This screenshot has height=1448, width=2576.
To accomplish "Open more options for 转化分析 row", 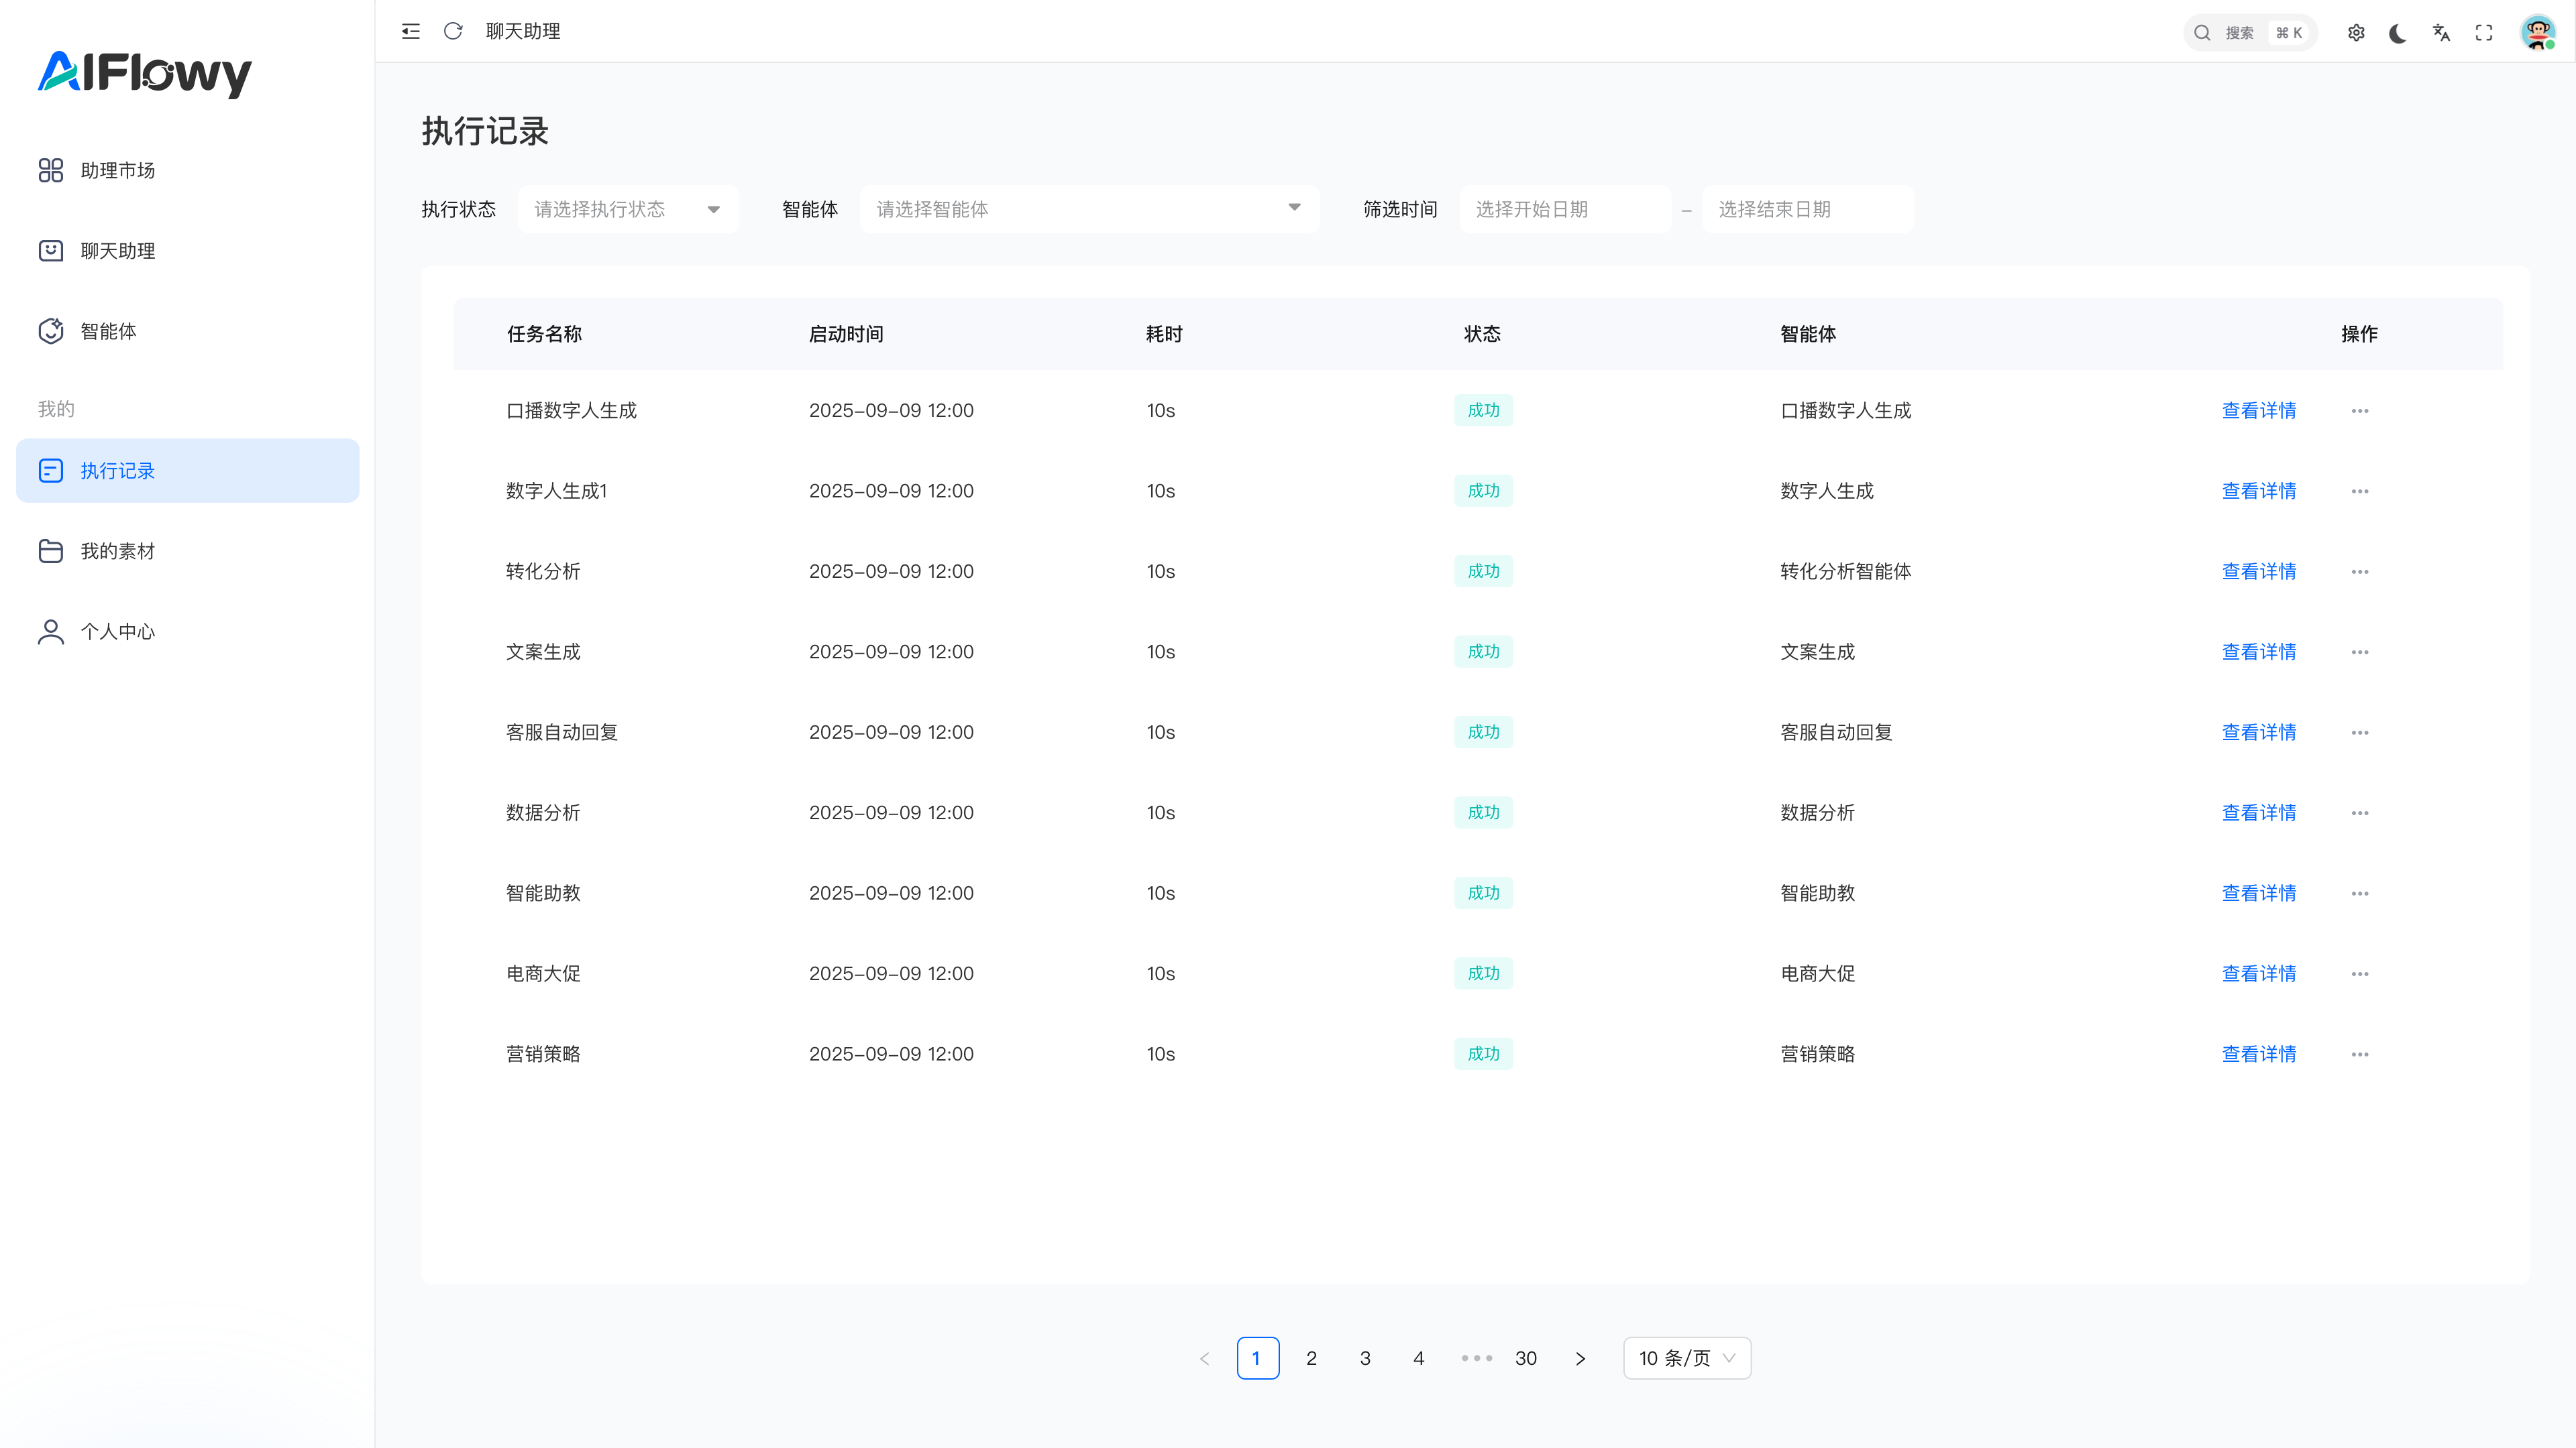I will pyautogui.click(x=2360, y=572).
